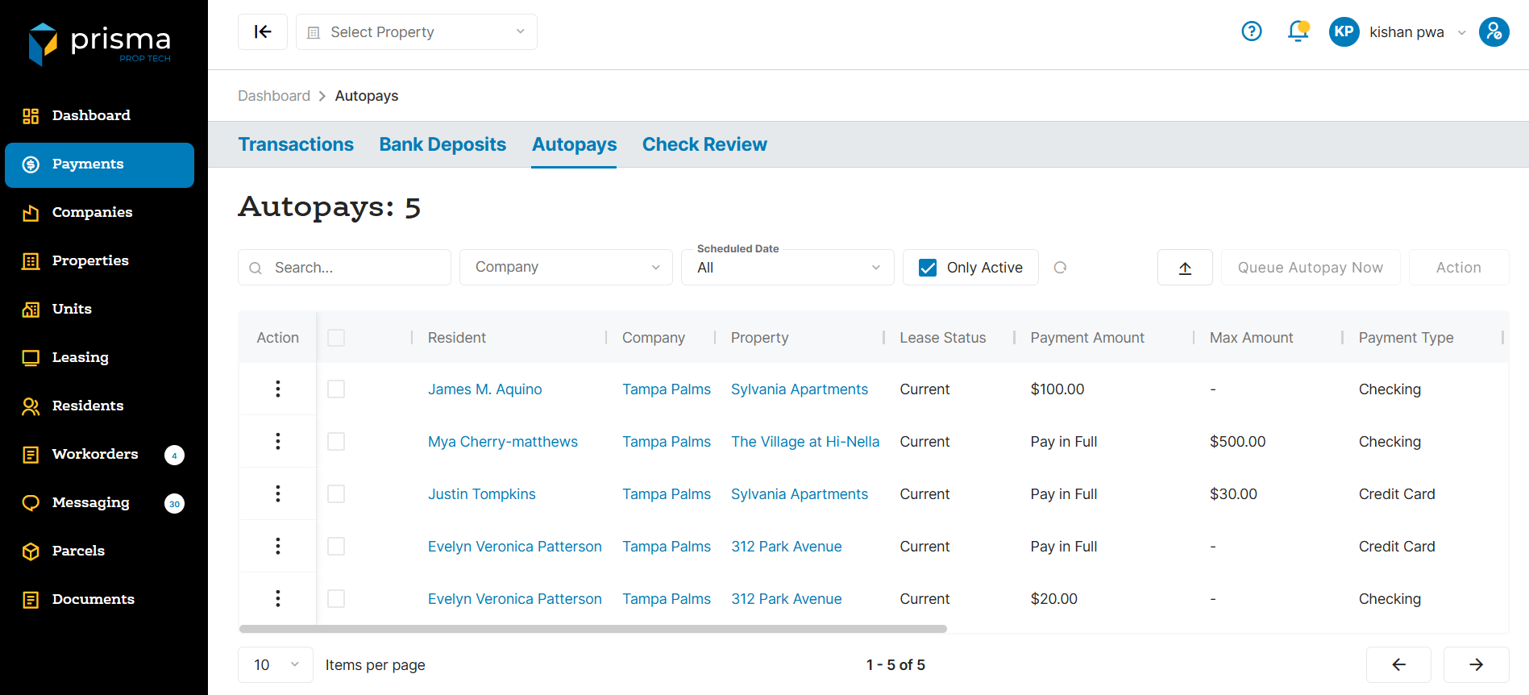Uncheck the Only Active checkbox
The image size is (1529, 695).
[x=928, y=268]
